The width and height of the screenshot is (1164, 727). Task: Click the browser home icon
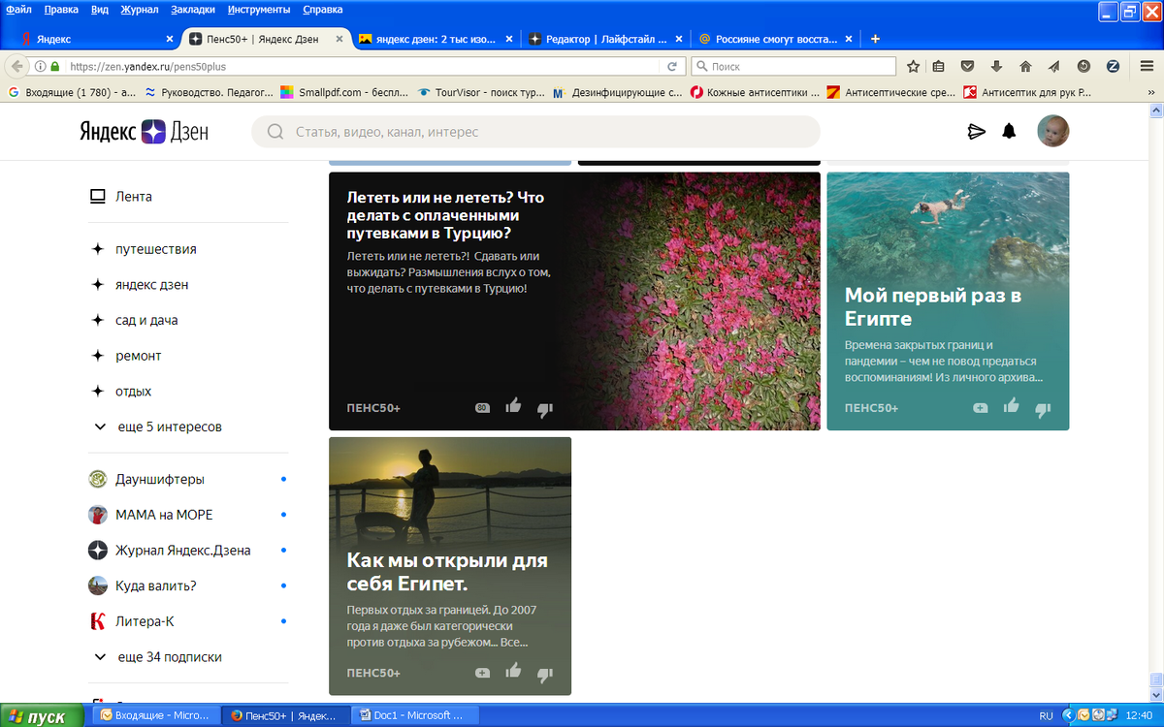click(1024, 67)
